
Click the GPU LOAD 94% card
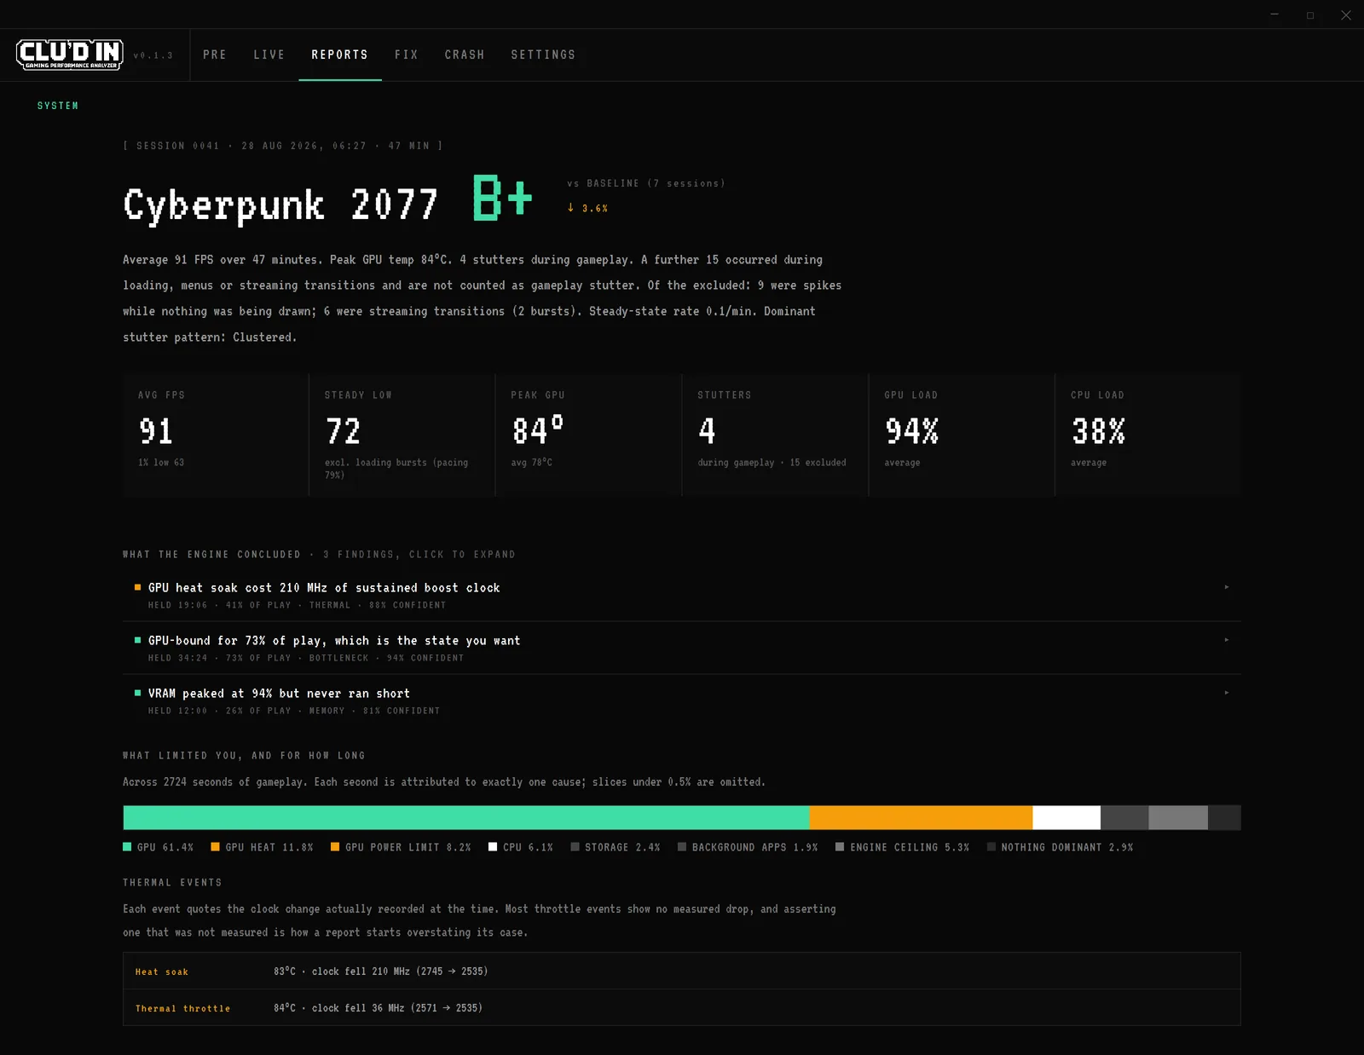[x=962, y=435]
